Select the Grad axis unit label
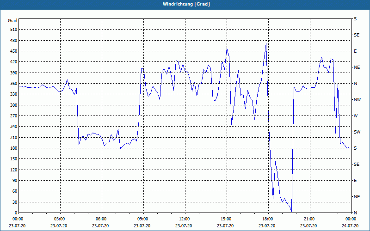 (12, 21)
